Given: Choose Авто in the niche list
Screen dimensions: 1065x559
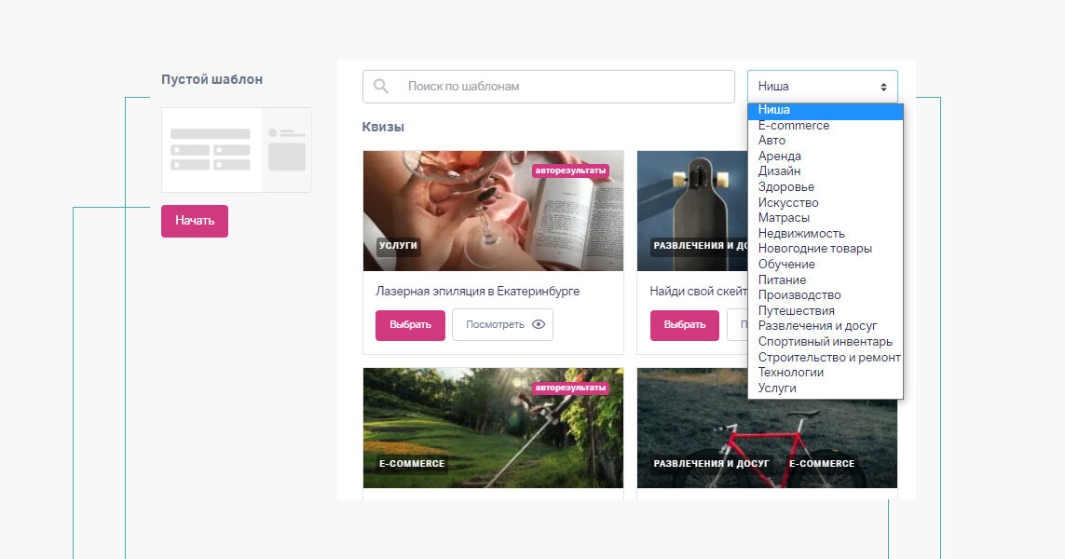Looking at the screenshot, I should coord(826,141).
